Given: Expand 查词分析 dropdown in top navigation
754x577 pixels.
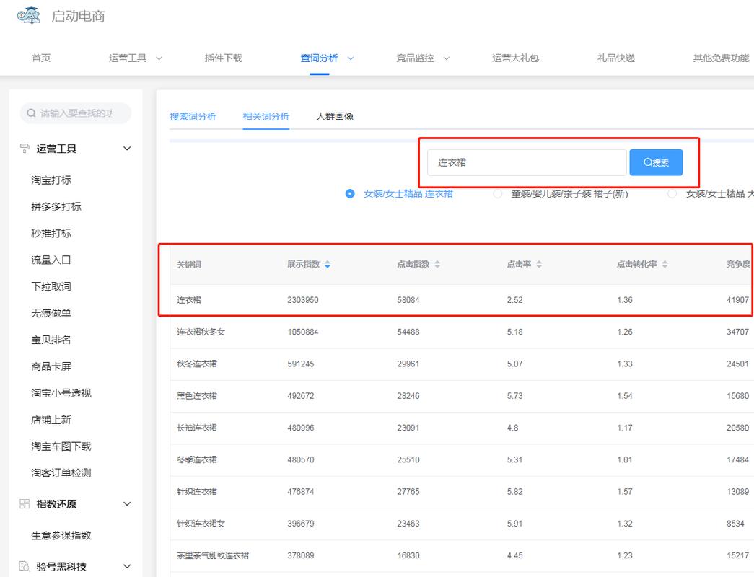Looking at the screenshot, I should pos(351,58).
